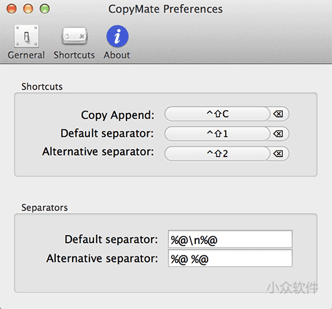The image size is (332, 309).
Task: Zoom the CopyMate Preferences window
Action: point(45,9)
